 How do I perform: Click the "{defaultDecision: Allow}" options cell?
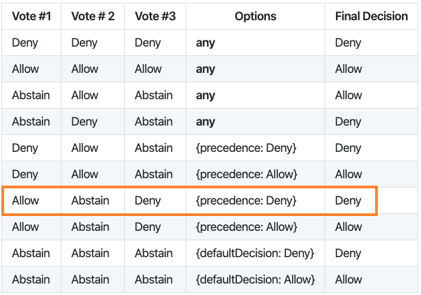(x=255, y=279)
